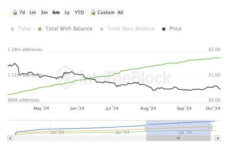Select the 1y time range
This screenshot has height=152, width=228.
coord(67,13)
